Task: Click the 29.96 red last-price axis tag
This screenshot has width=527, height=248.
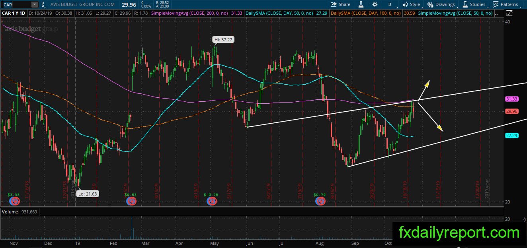Action: [x=511, y=111]
